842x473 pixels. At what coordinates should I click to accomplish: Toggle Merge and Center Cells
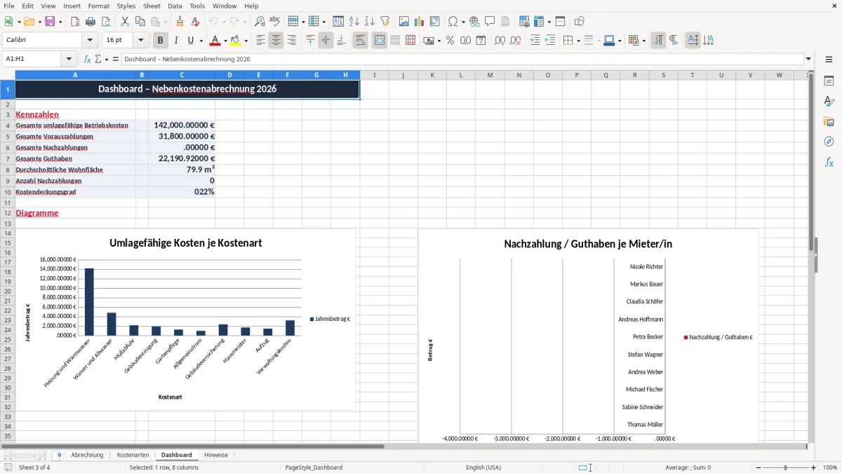pos(380,41)
